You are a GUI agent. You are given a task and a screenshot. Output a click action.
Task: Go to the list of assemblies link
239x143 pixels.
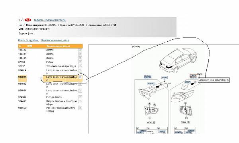click(55, 40)
